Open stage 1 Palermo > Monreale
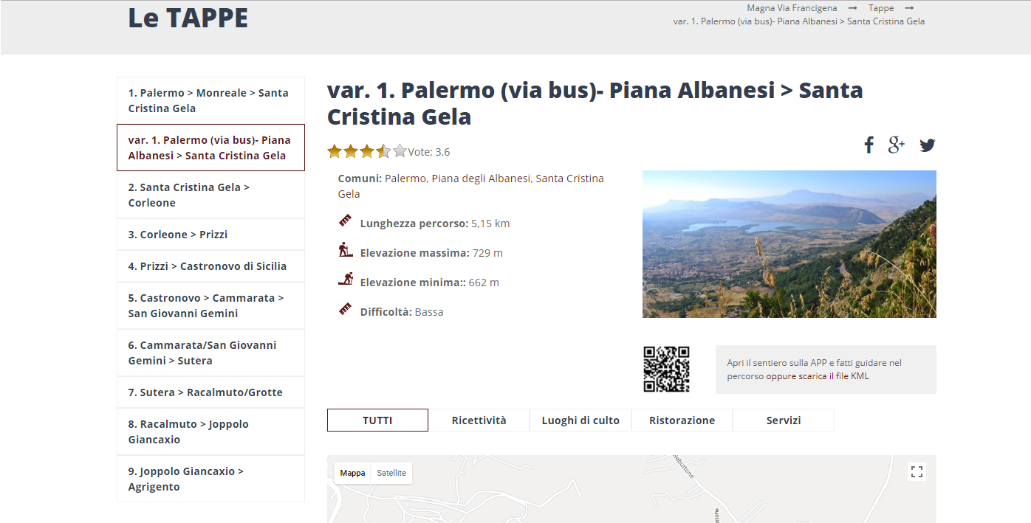1031x523 pixels. point(210,100)
